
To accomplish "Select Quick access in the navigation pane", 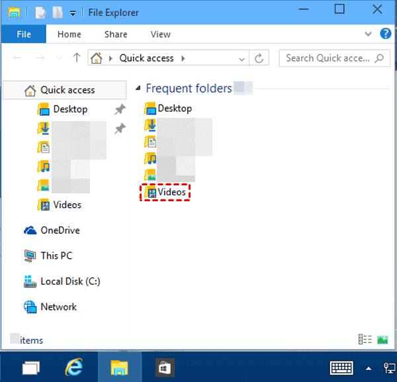I will pos(65,90).
